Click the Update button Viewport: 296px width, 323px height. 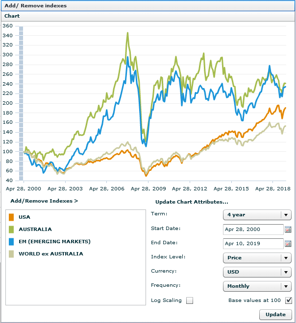[275, 315]
